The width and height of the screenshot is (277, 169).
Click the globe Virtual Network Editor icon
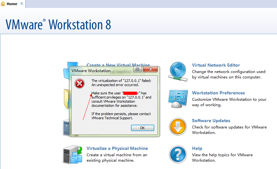178,72
